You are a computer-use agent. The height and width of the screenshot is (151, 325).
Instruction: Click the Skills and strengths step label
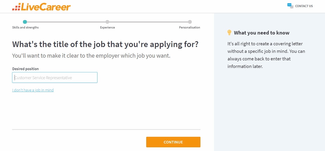25,28
